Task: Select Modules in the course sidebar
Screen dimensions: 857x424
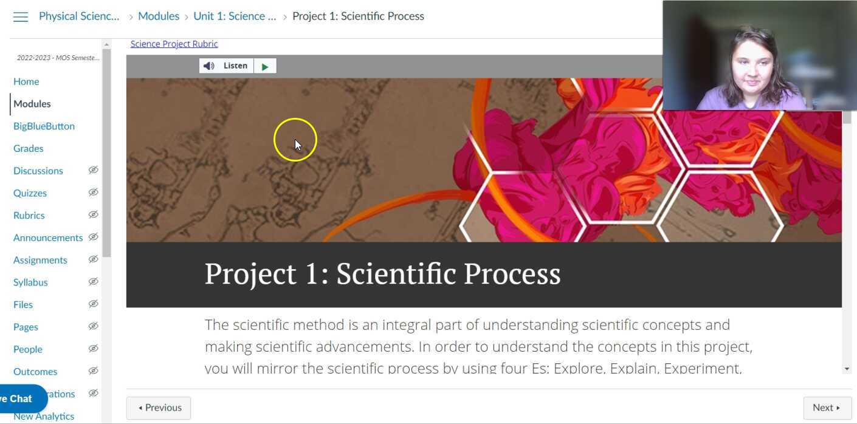Action: pyautogui.click(x=32, y=103)
